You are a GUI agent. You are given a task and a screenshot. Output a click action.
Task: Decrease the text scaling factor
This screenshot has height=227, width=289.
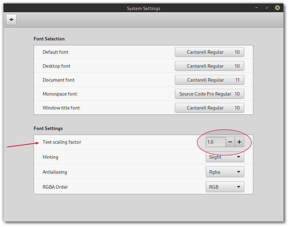coord(230,142)
